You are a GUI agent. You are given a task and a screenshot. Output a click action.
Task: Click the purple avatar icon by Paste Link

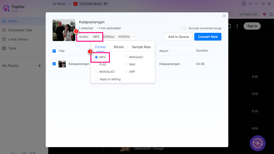[x=264, y=14]
